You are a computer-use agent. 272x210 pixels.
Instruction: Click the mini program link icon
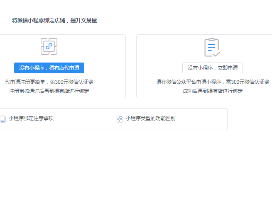click(x=49, y=46)
